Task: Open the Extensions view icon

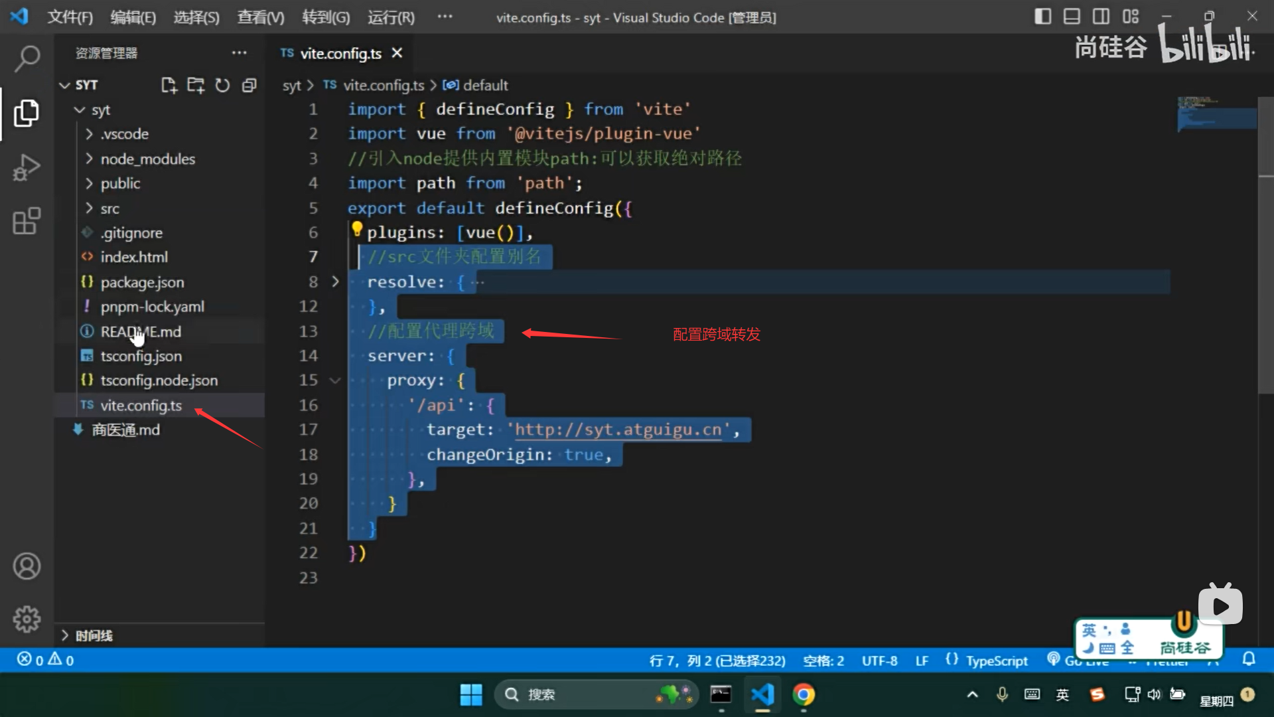Action: click(27, 221)
